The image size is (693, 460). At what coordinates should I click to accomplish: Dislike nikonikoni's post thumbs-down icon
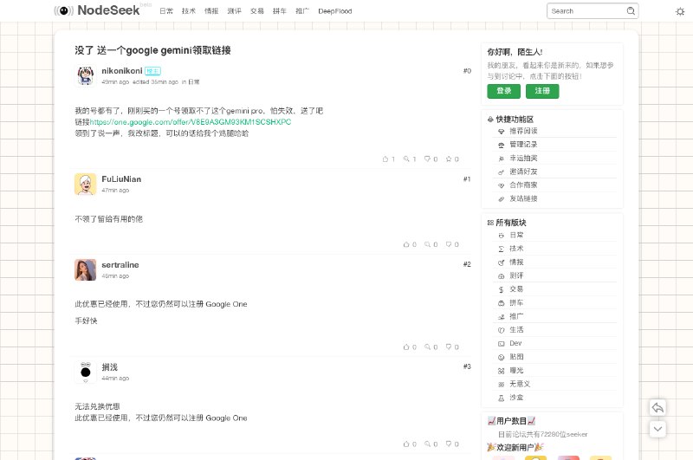pos(427,159)
